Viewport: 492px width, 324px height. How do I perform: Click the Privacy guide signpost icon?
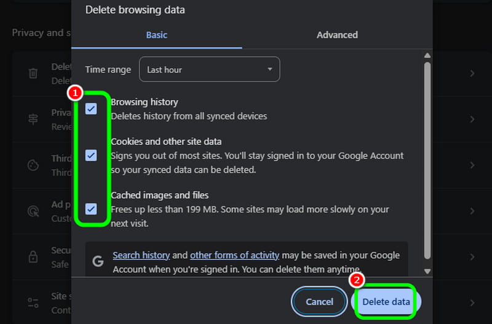point(33,119)
